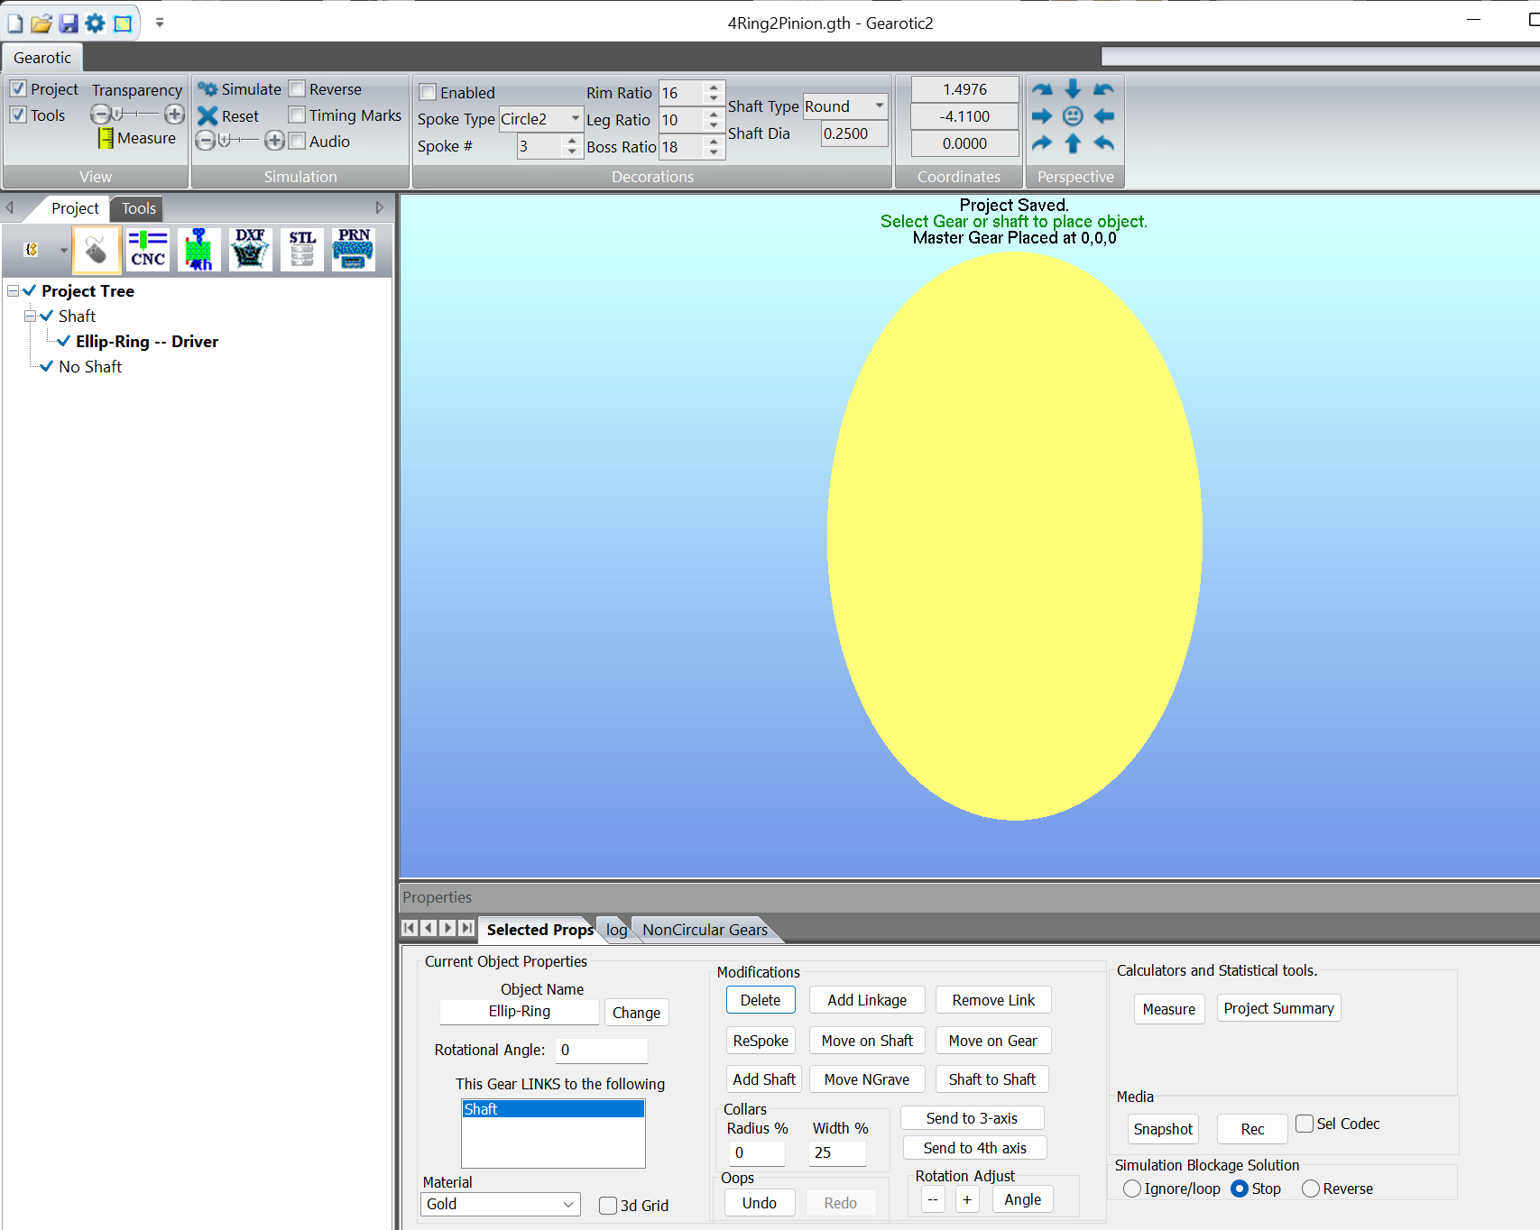Click the PRN print icon
Image resolution: width=1540 pixels, height=1230 pixels.
coord(354,250)
